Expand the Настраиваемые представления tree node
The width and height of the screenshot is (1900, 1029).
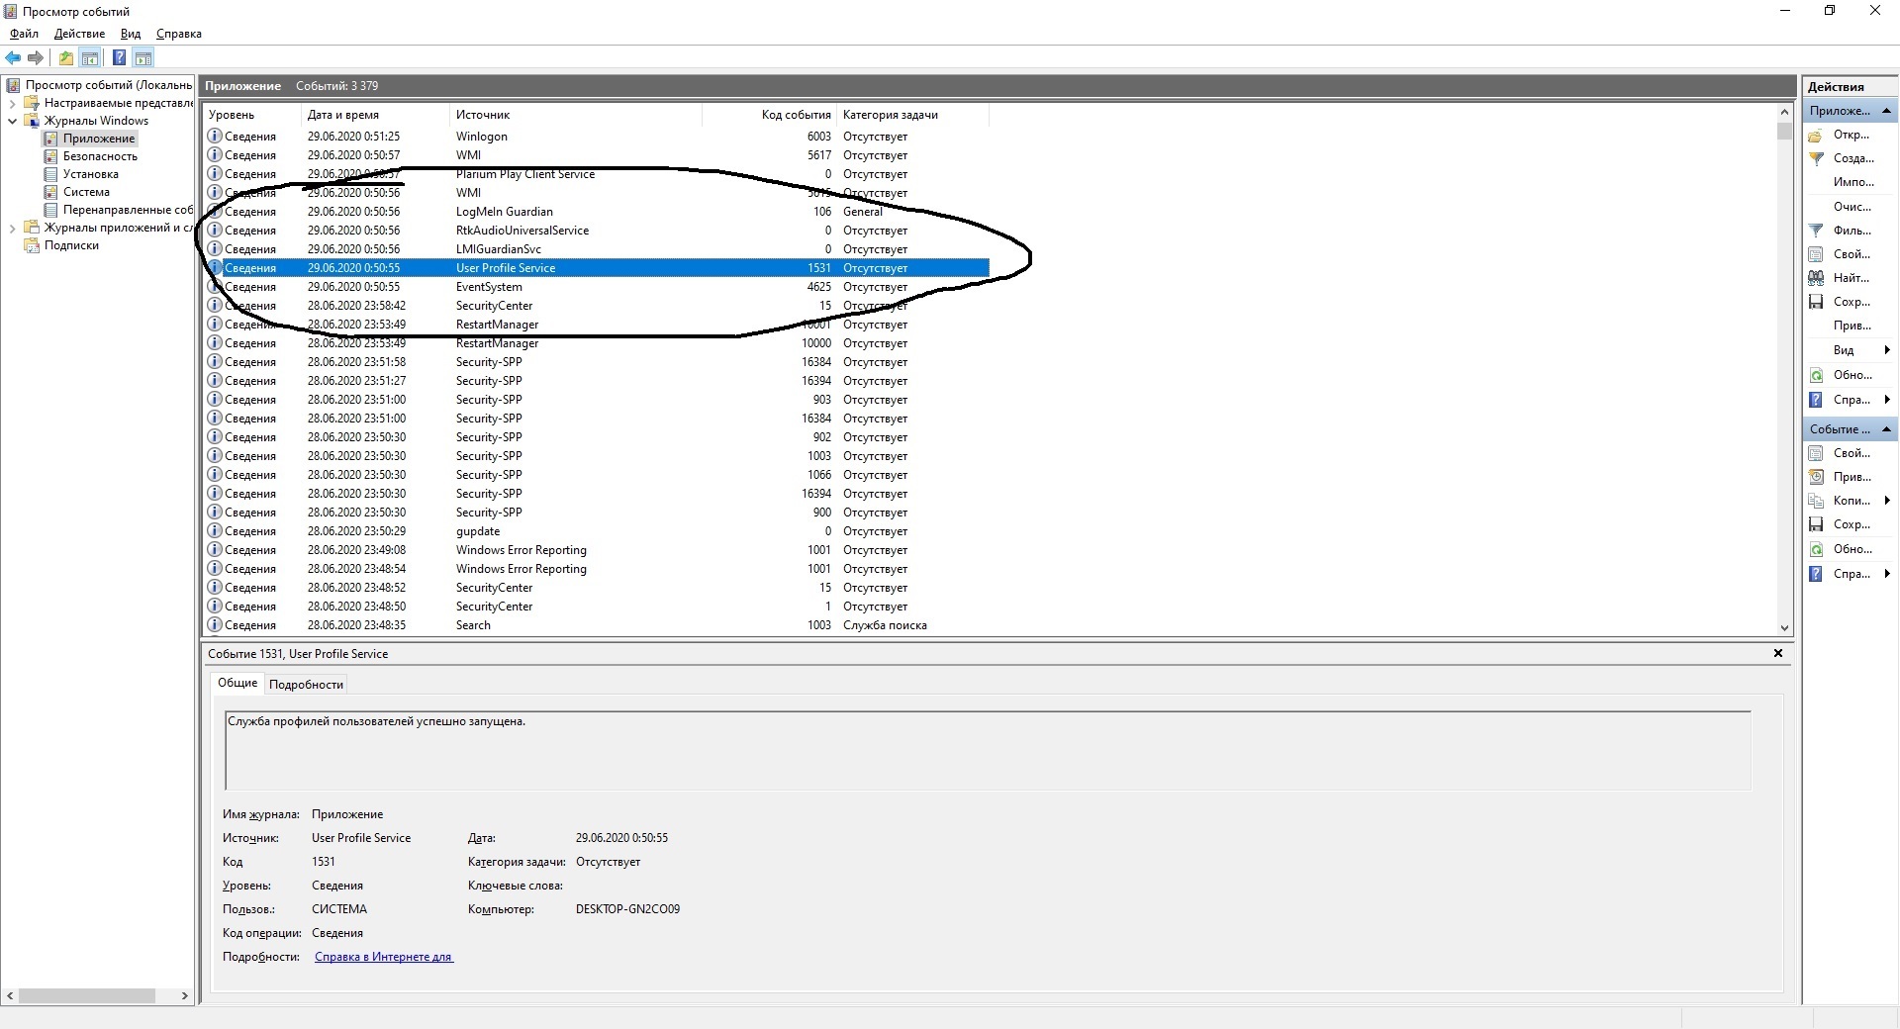[12, 103]
